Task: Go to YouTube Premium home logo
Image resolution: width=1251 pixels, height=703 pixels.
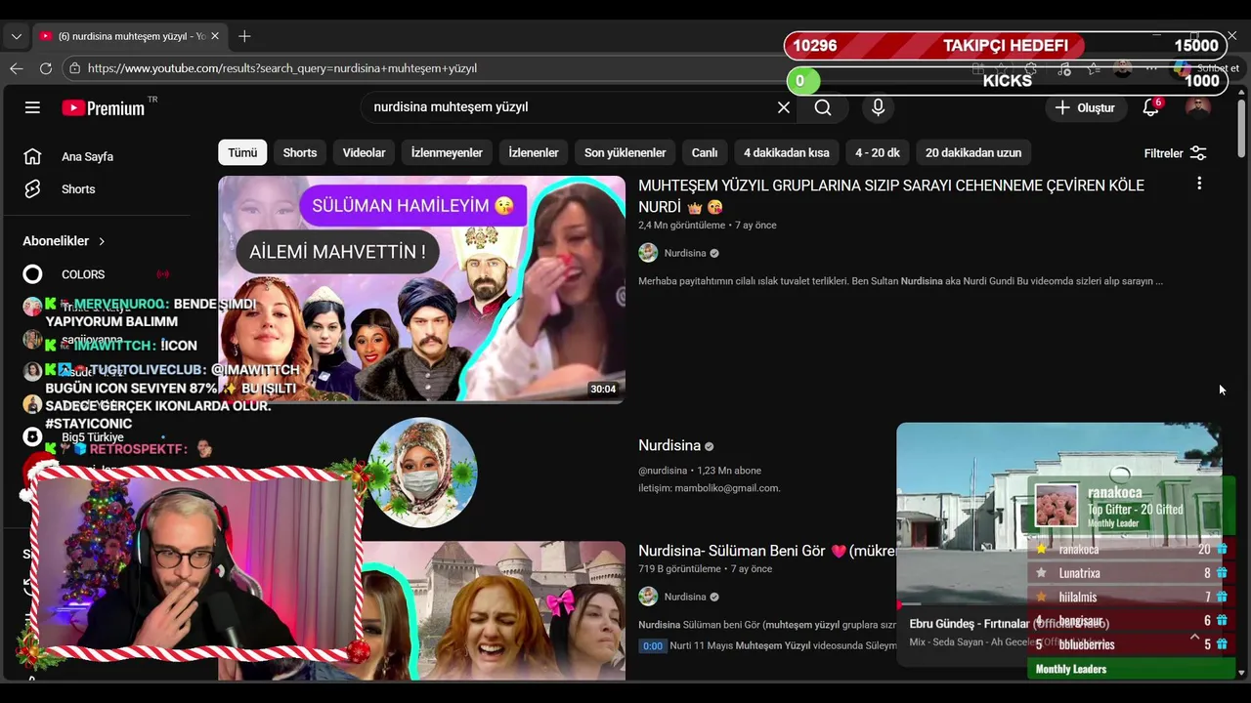Action: [x=104, y=108]
